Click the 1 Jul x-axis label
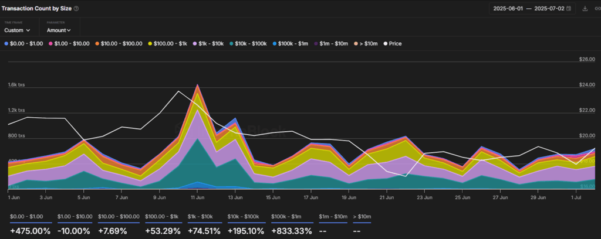 click(x=575, y=197)
